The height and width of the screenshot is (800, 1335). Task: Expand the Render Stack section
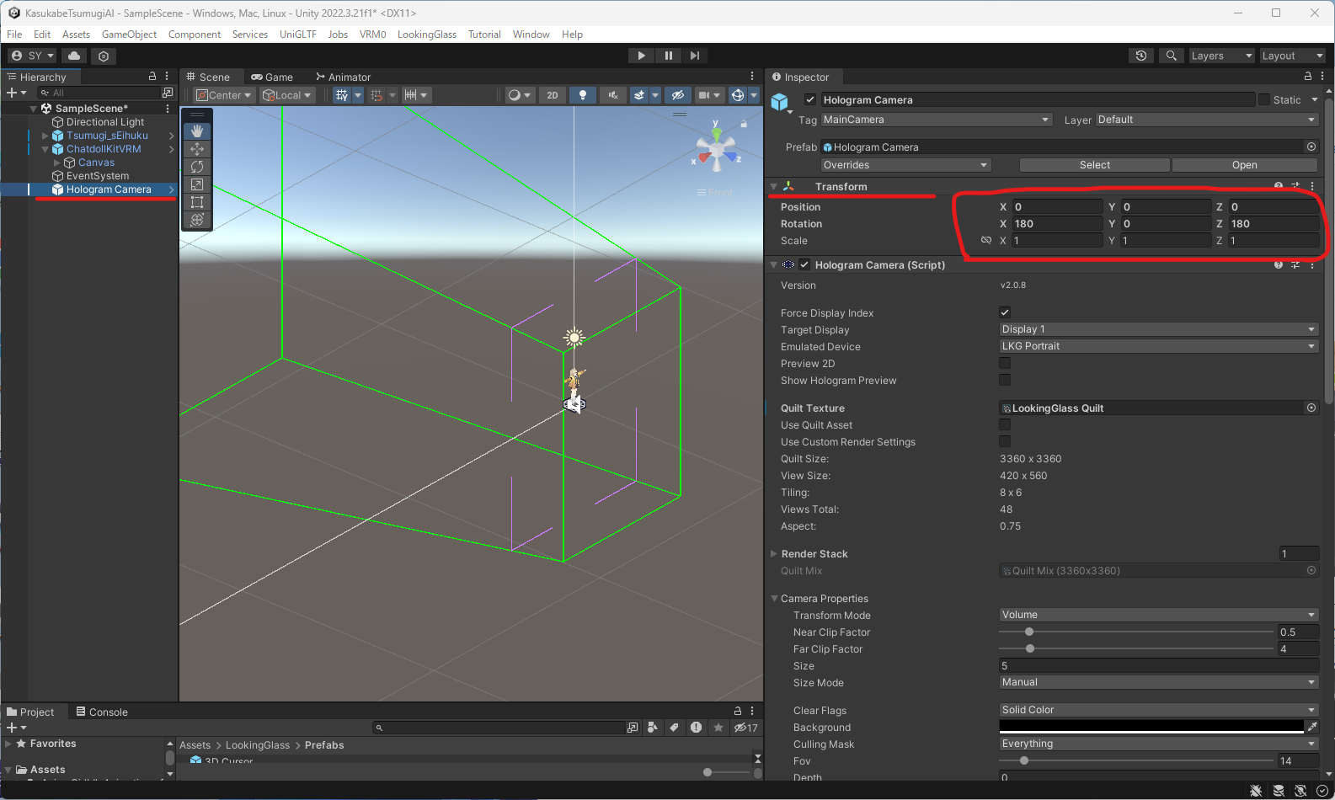point(773,553)
